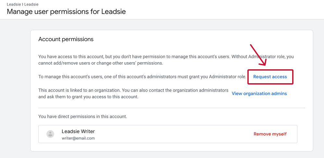Select the Leadsie Writer user name

point(78,131)
